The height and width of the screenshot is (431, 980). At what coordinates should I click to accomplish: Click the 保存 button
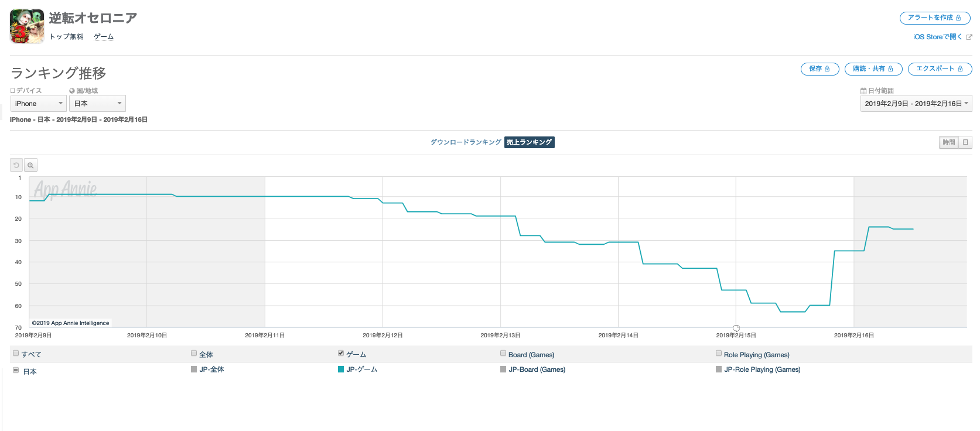(x=820, y=69)
